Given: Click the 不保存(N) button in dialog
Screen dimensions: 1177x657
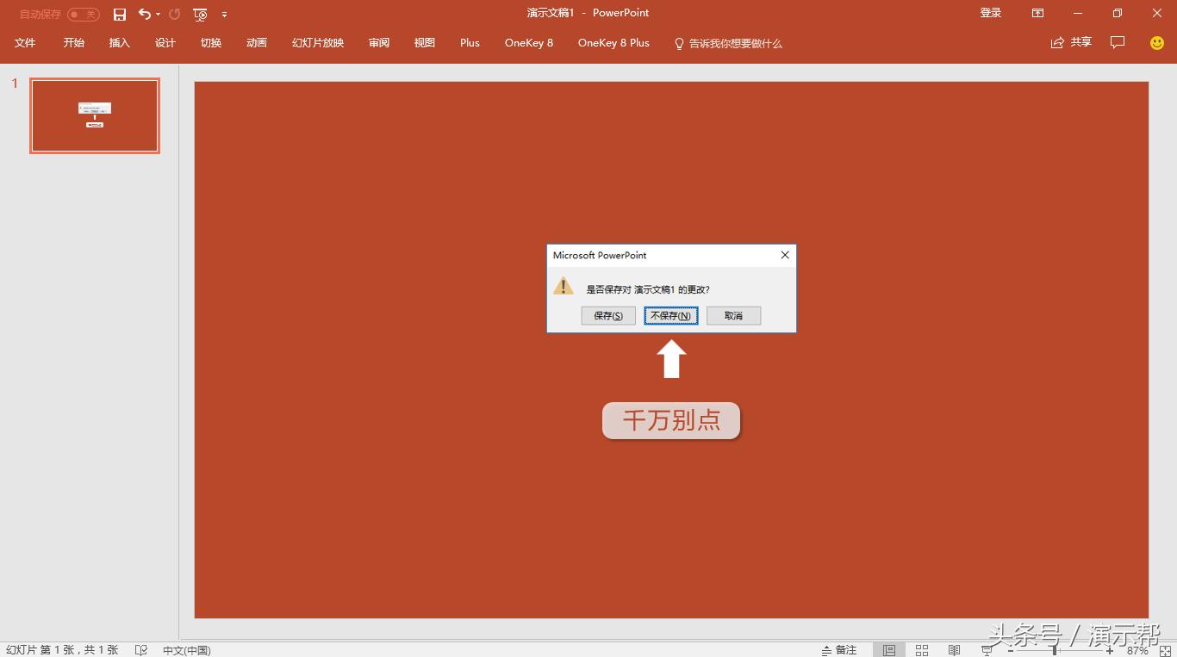Looking at the screenshot, I should [x=670, y=316].
